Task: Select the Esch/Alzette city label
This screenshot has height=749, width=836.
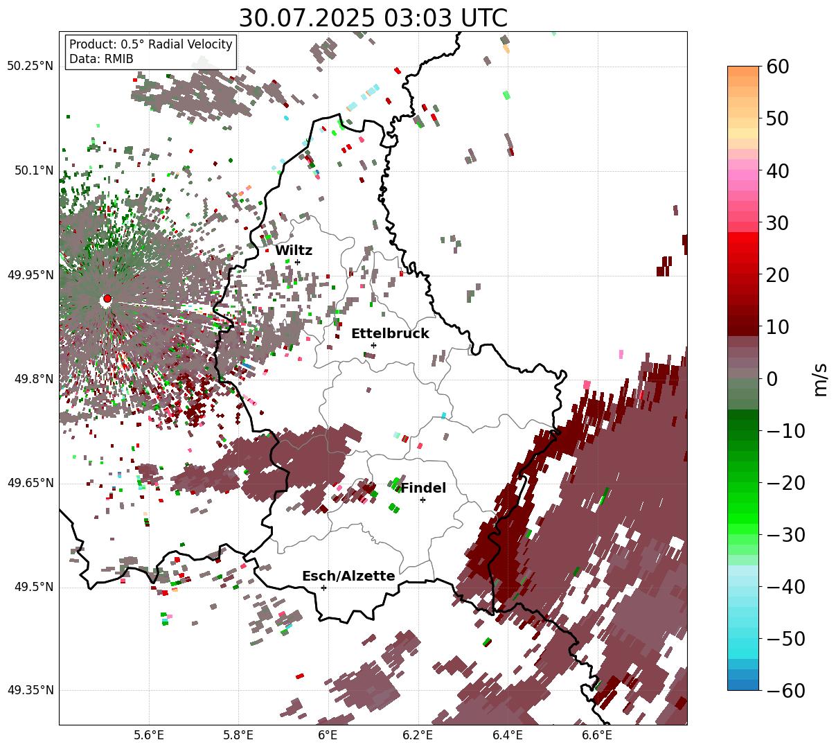Action: coord(348,576)
